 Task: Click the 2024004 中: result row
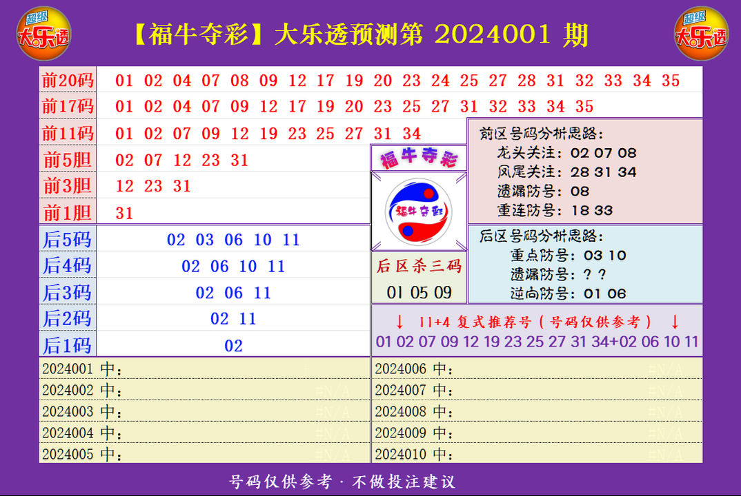coord(205,433)
